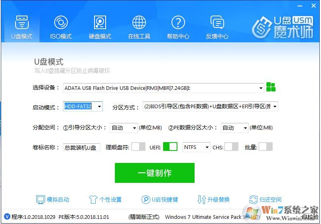The height and width of the screenshot is (224, 321).
Task: Click the 程序:1.0.2018.1029 version text
Action: [33, 217]
